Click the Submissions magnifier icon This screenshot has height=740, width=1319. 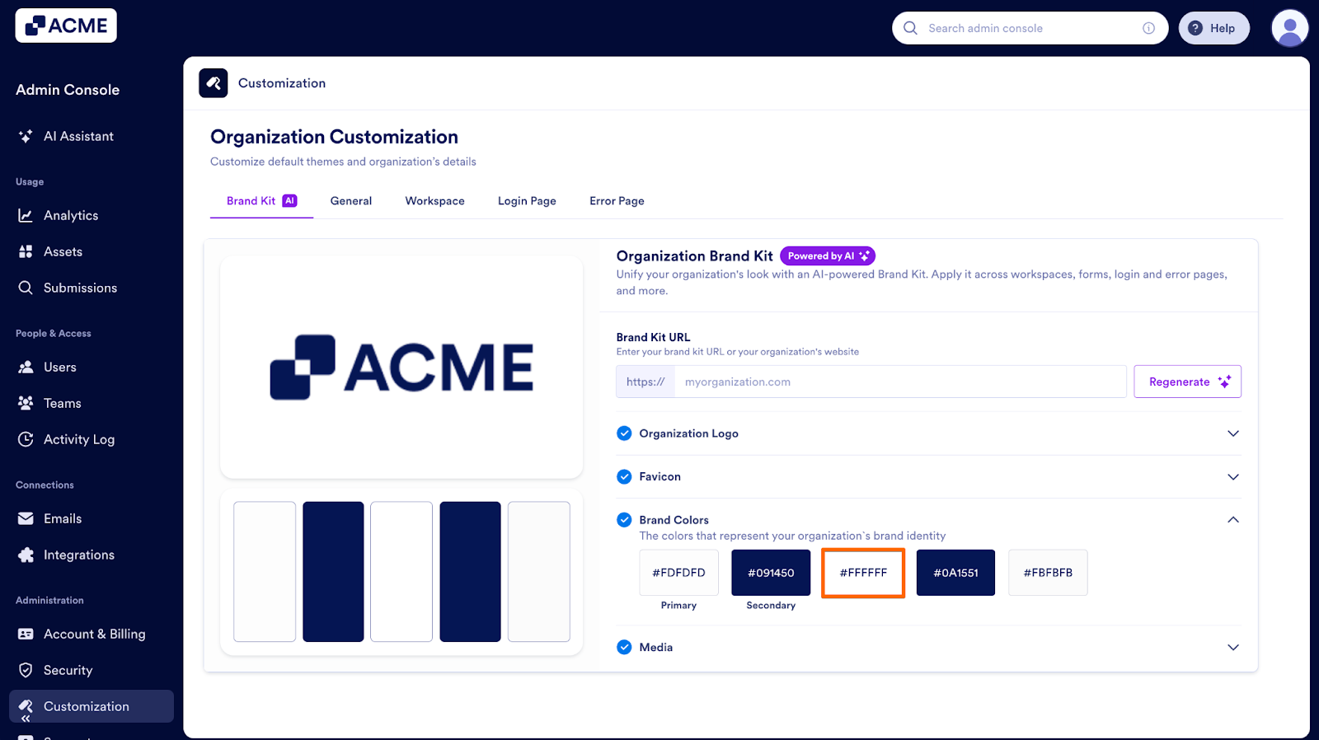click(26, 288)
